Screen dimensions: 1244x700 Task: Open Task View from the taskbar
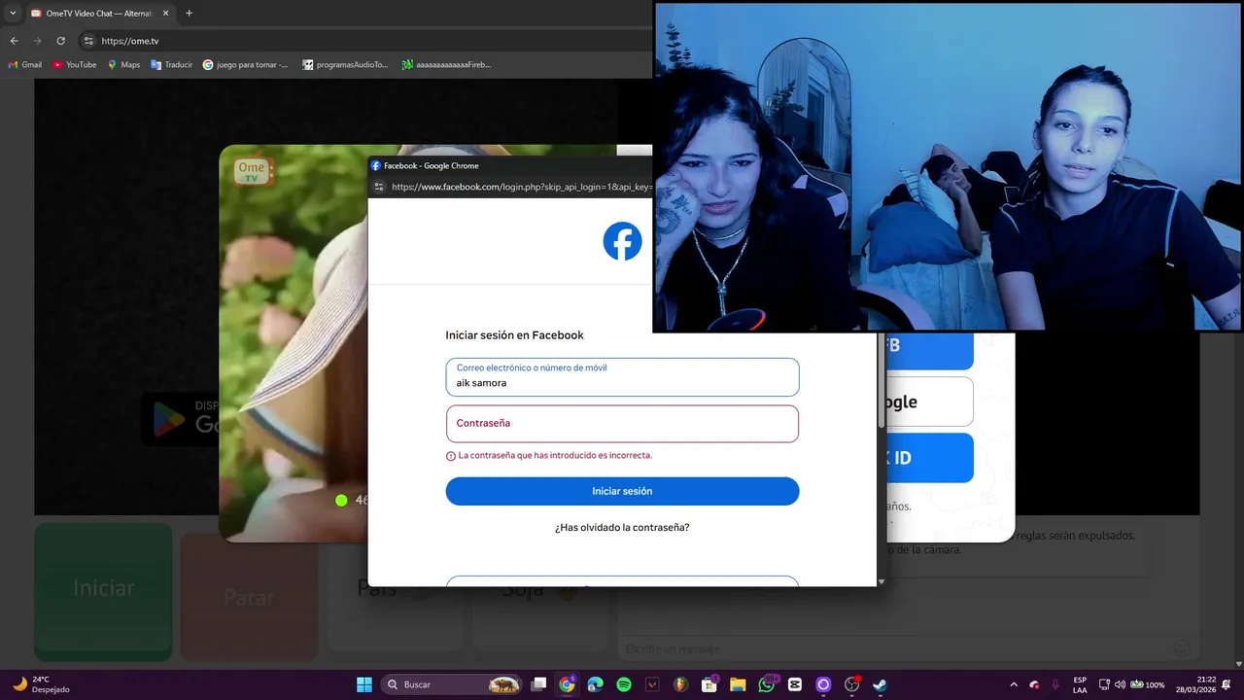point(538,684)
